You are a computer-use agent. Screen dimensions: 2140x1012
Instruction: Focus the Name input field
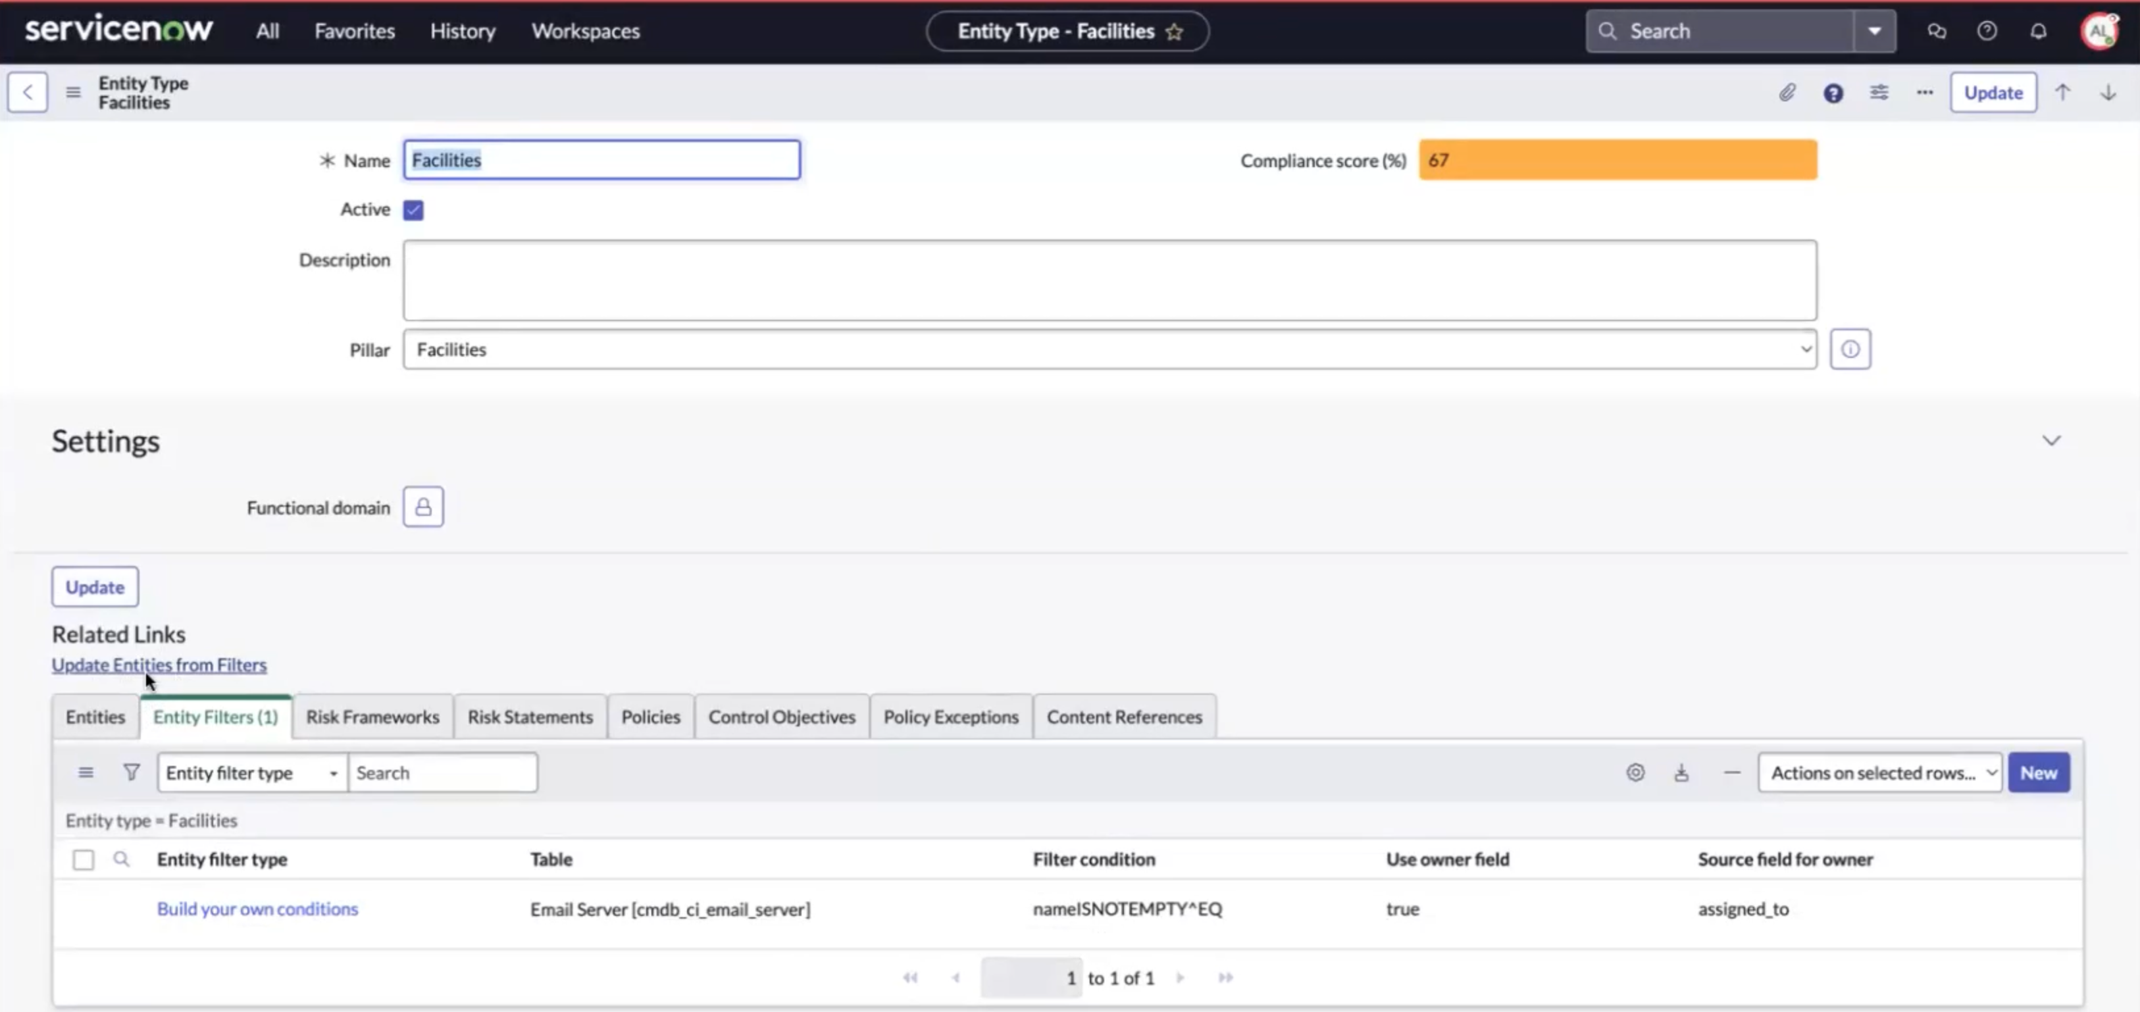click(601, 159)
